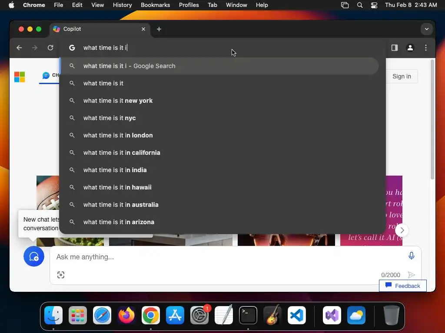Open the Help menu
Screen dimensions: 445x333
(262, 5)
